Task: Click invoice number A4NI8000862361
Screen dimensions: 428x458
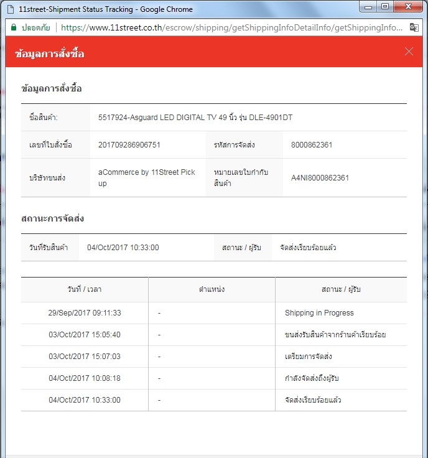Action: (x=320, y=178)
